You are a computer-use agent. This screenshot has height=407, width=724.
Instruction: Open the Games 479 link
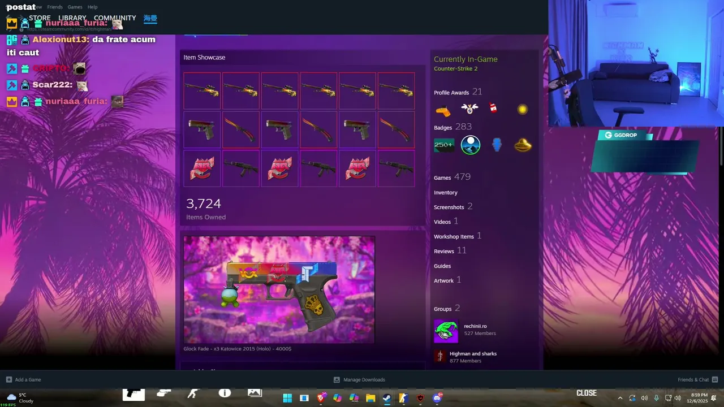[x=452, y=177]
